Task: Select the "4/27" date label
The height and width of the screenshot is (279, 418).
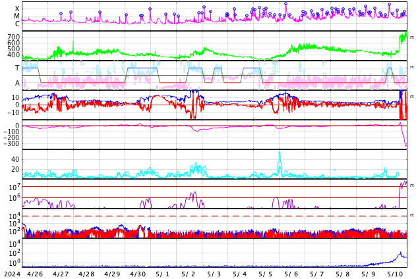Action: click(x=61, y=274)
